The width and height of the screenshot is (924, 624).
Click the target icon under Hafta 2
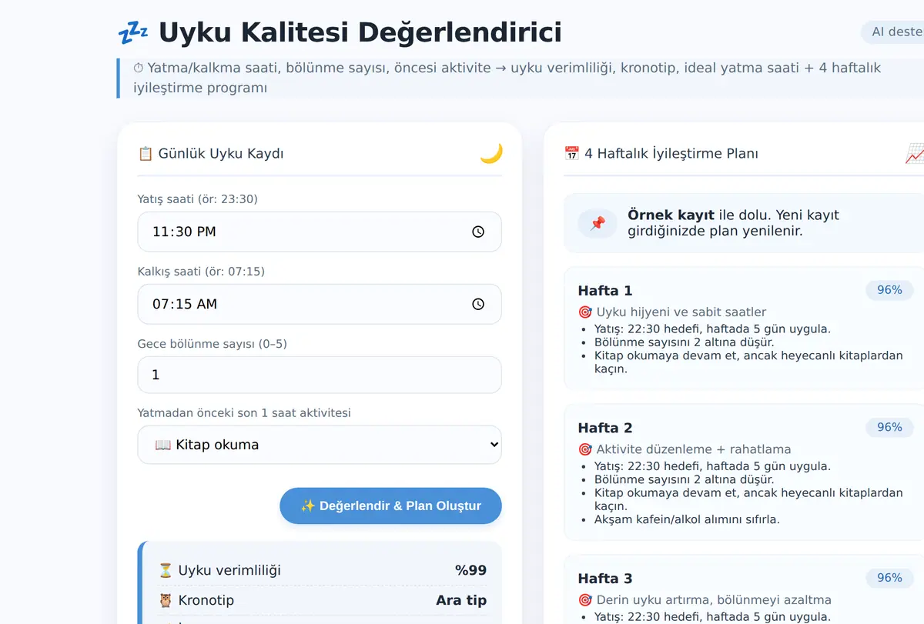(585, 449)
